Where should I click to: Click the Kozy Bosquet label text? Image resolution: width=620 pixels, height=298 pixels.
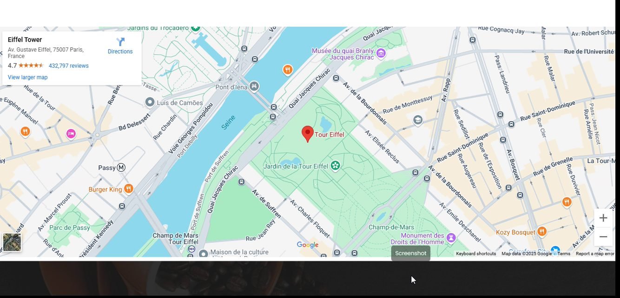515,232
